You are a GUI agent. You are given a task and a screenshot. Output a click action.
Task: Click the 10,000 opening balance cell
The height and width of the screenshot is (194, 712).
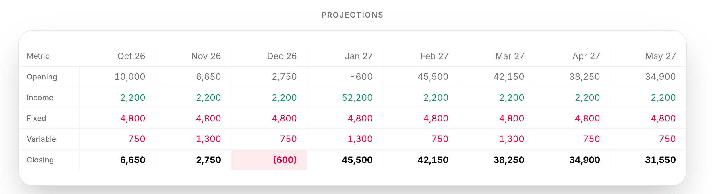(130, 77)
